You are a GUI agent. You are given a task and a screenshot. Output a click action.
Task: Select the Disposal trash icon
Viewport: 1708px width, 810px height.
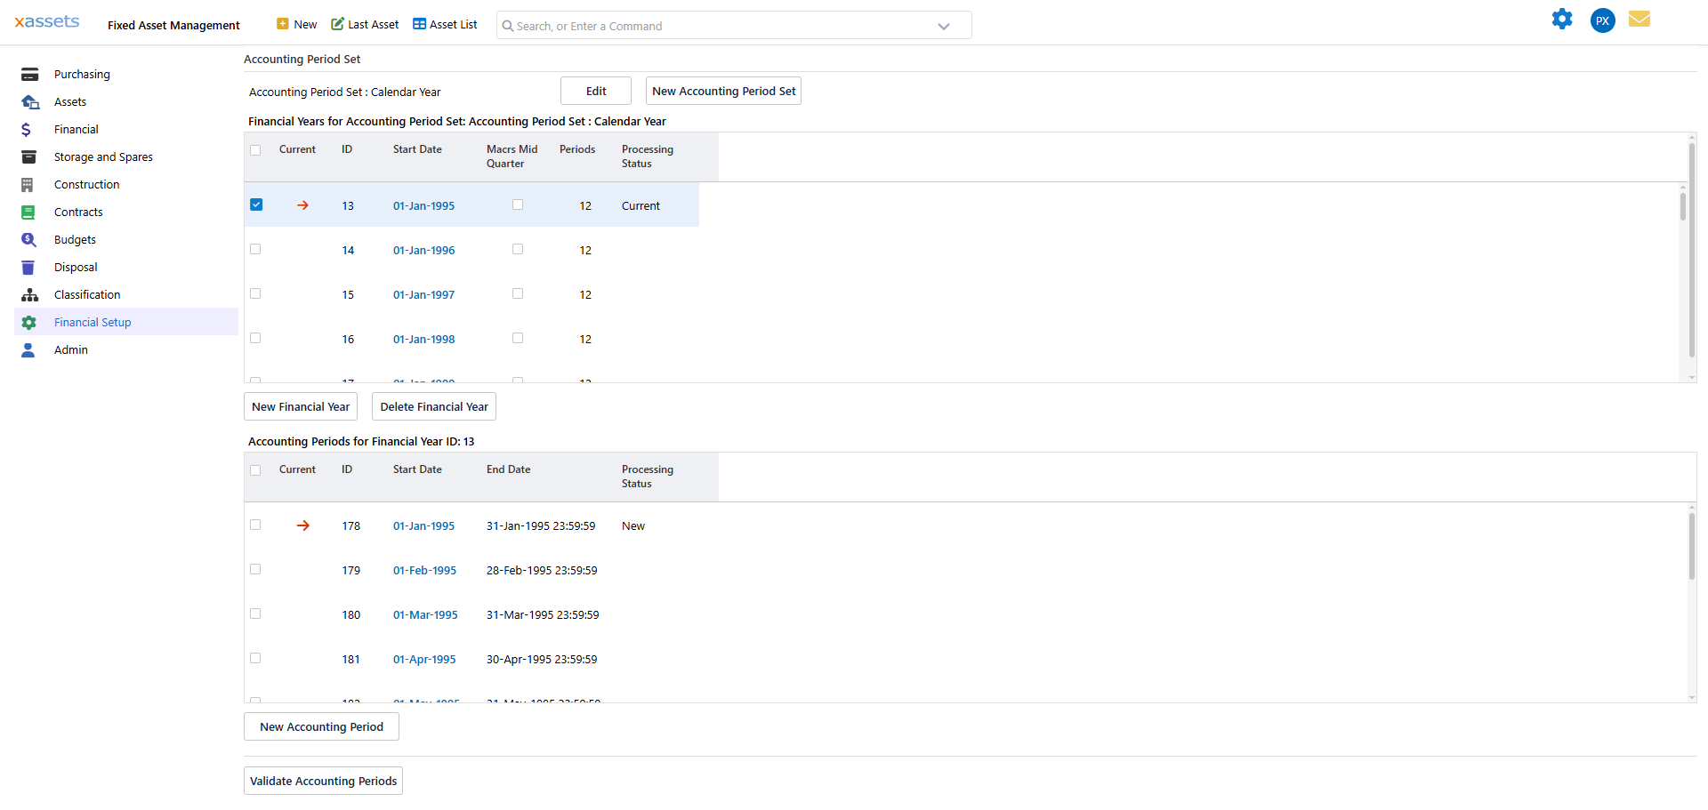tap(29, 267)
